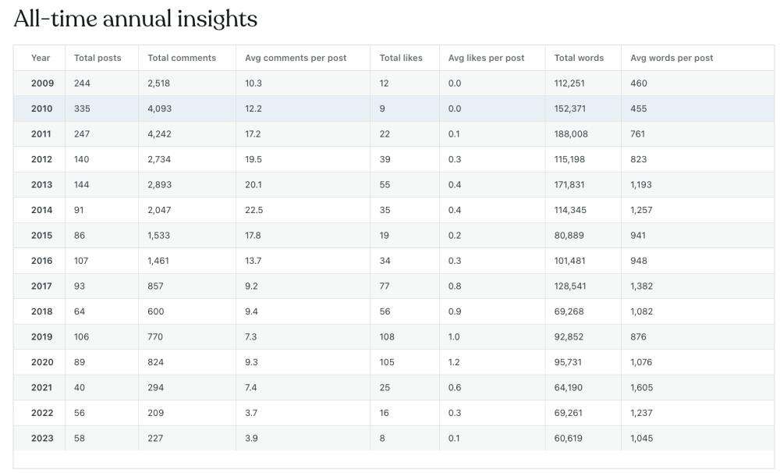
Task: Click the "Total words" column header
Action: tap(577, 58)
